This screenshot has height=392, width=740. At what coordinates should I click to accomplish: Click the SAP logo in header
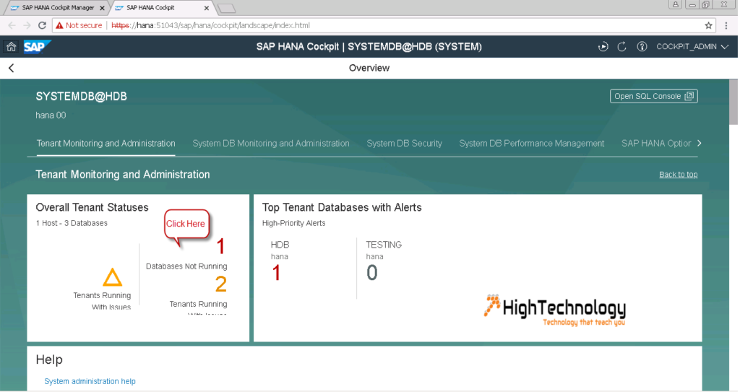click(36, 47)
